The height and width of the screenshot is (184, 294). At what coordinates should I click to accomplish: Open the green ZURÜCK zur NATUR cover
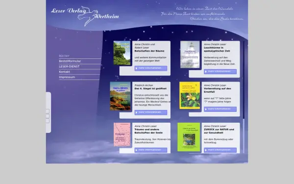point(189,137)
